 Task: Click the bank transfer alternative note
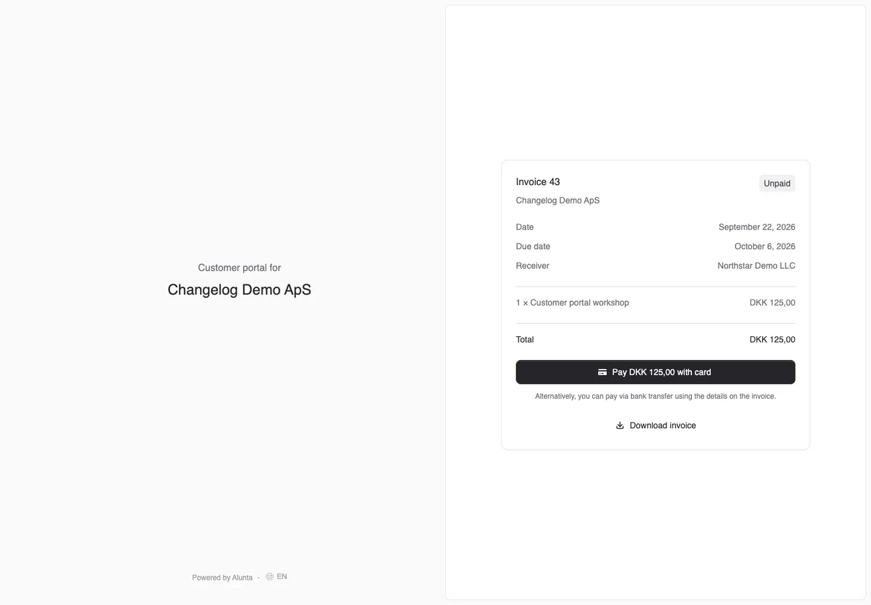(x=655, y=396)
